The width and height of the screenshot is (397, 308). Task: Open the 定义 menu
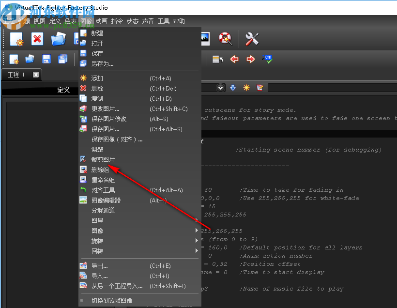click(x=55, y=21)
